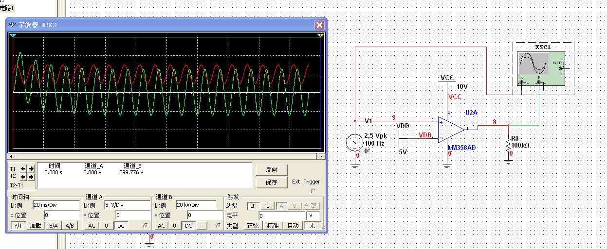This screenshot has width=607, height=249.
Task: Click the channel_B reading 299.776 V
Action: [131, 172]
